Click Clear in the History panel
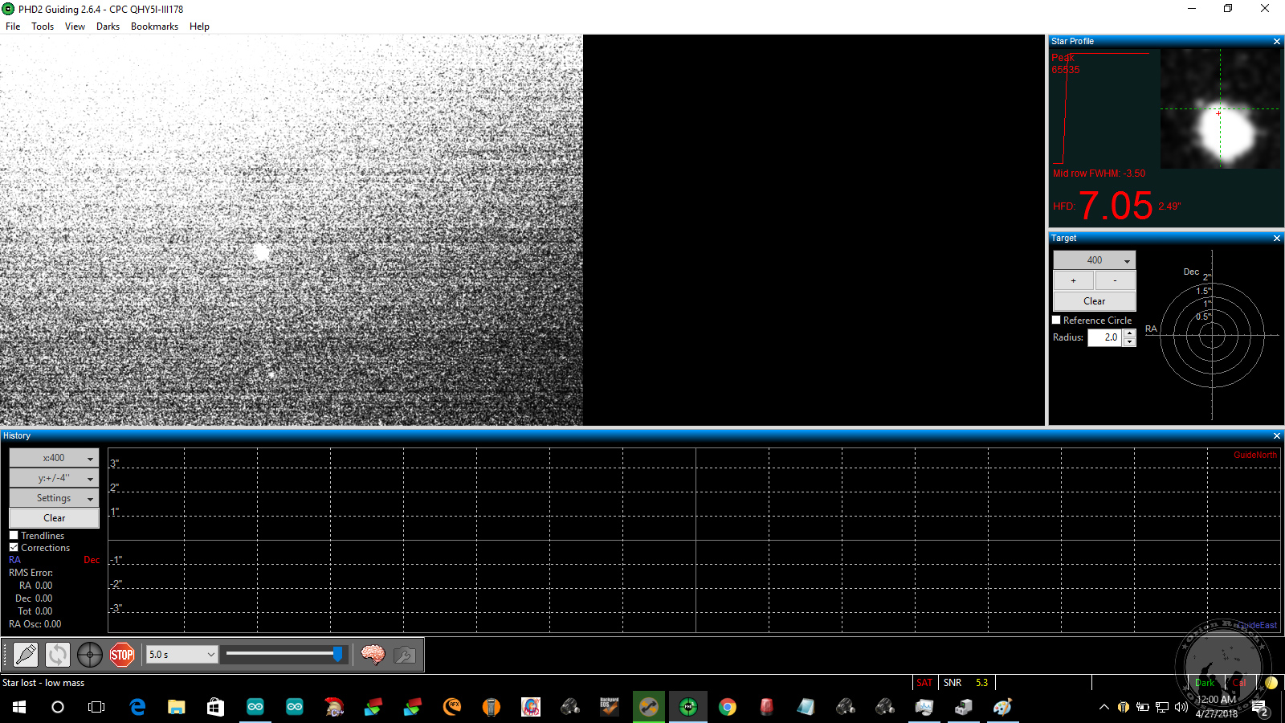The image size is (1285, 723). 54,518
